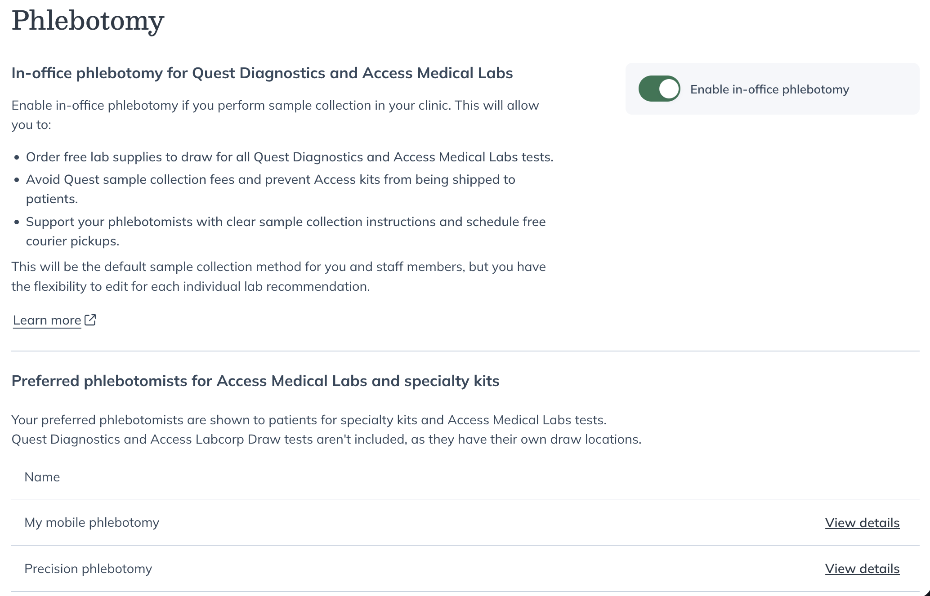The width and height of the screenshot is (930, 596).
Task: Click the external link icon beside Learn more
Action: pos(90,320)
